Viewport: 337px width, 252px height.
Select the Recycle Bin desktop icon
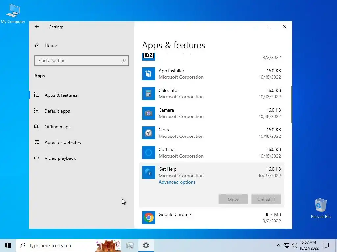[321, 208]
